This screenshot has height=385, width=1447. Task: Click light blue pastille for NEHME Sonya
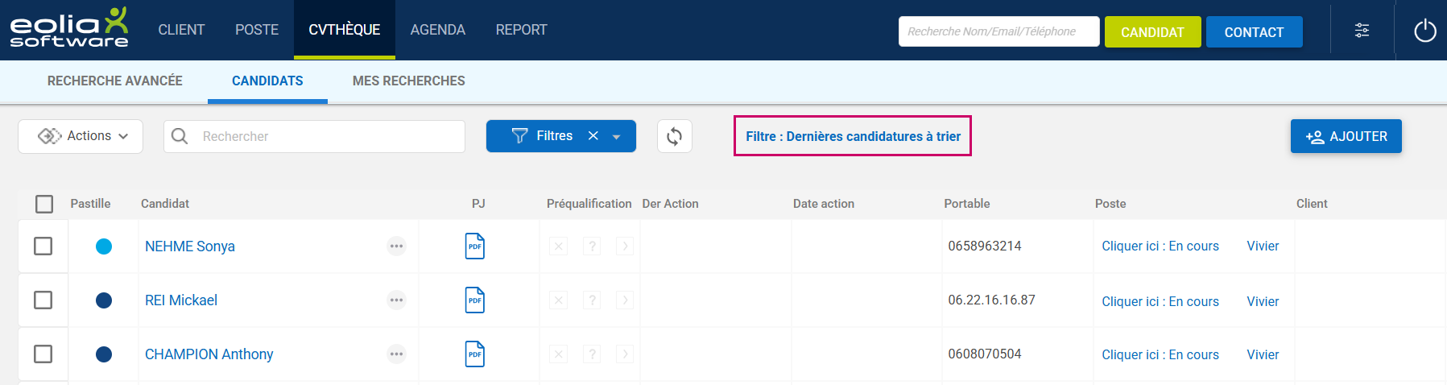[104, 246]
